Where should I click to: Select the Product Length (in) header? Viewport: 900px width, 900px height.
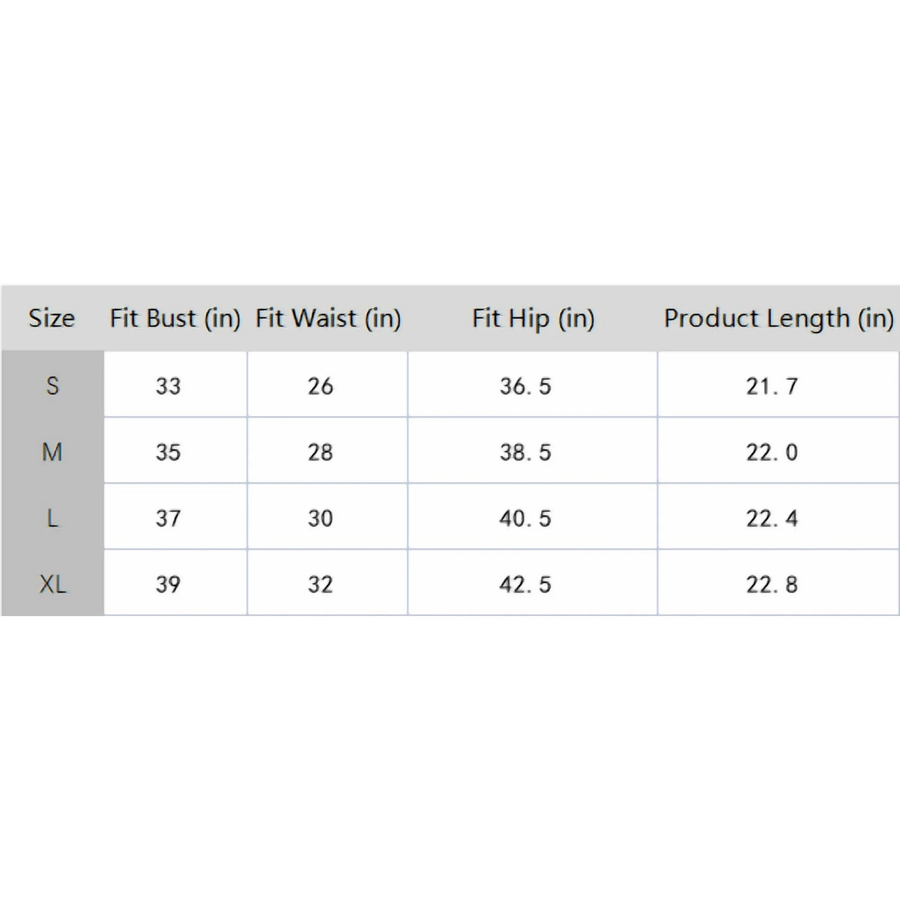[x=778, y=318]
